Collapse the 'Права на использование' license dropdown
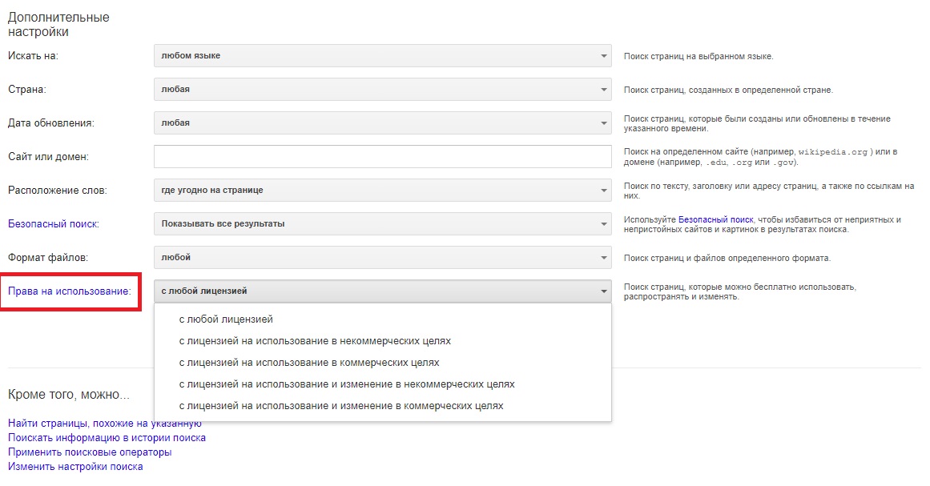This screenshot has height=486, width=930. pyautogui.click(x=382, y=291)
